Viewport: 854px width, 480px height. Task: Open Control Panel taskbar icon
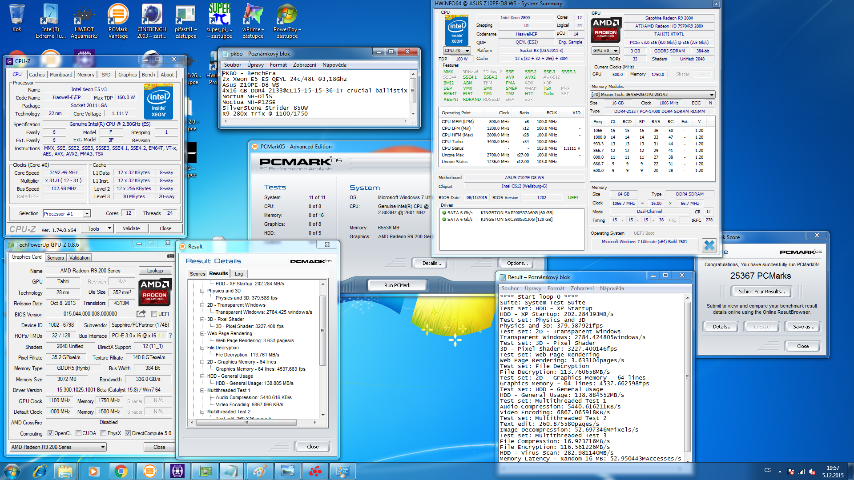[342, 471]
